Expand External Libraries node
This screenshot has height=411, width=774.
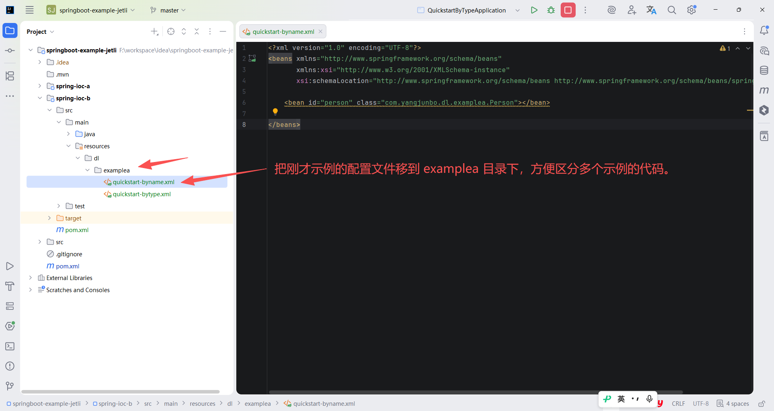point(30,278)
